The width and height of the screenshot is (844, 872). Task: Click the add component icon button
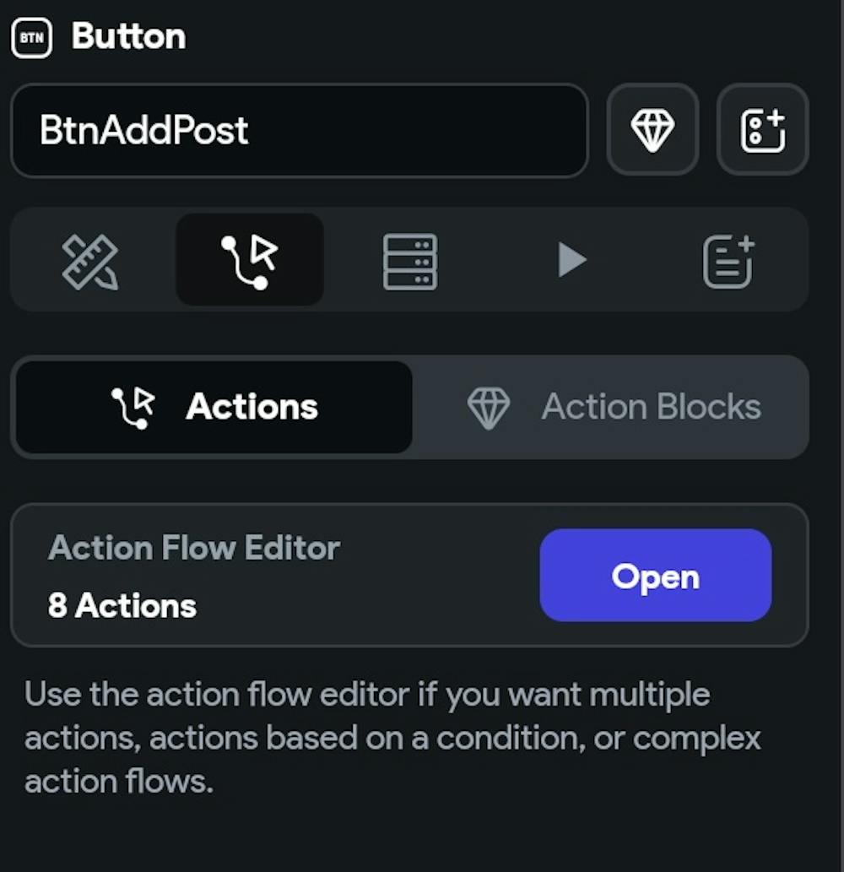click(762, 130)
